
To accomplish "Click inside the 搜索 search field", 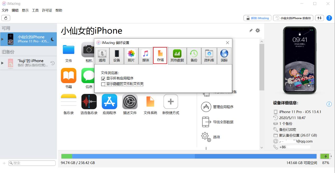I will [x=32, y=163].
